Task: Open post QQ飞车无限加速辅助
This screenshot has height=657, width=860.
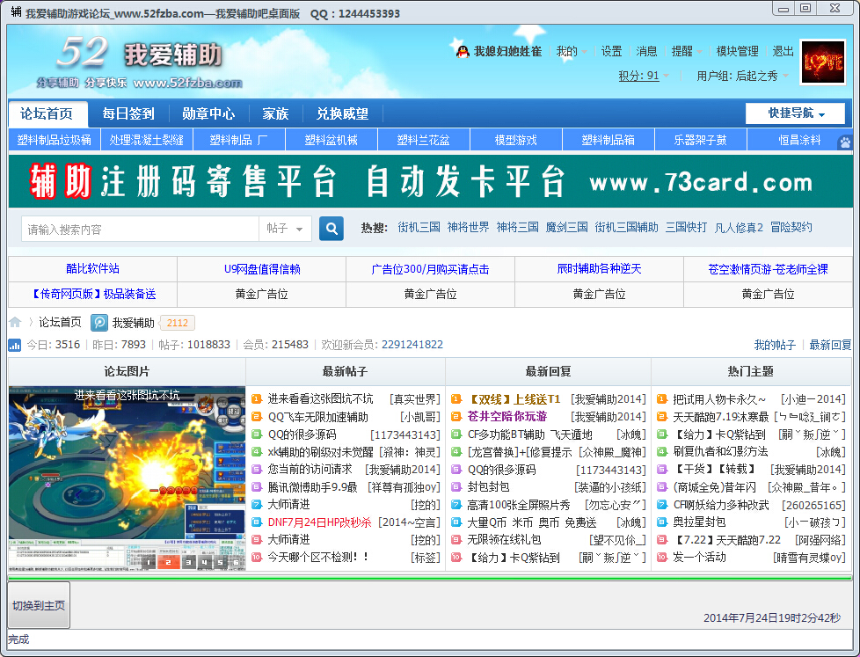Action: [317, 417]
